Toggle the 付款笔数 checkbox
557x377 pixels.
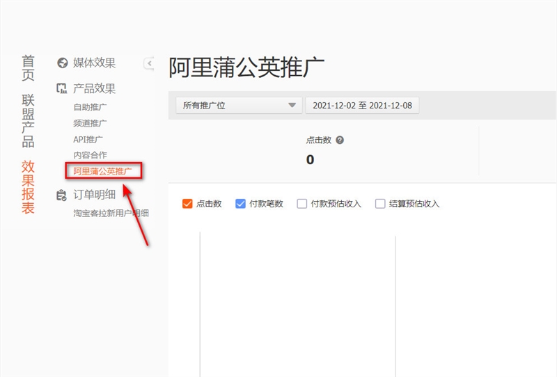240,204
